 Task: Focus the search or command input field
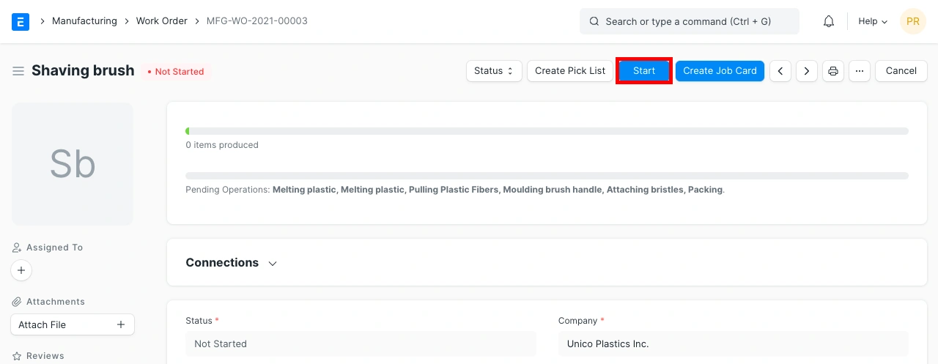click(689, 21)
